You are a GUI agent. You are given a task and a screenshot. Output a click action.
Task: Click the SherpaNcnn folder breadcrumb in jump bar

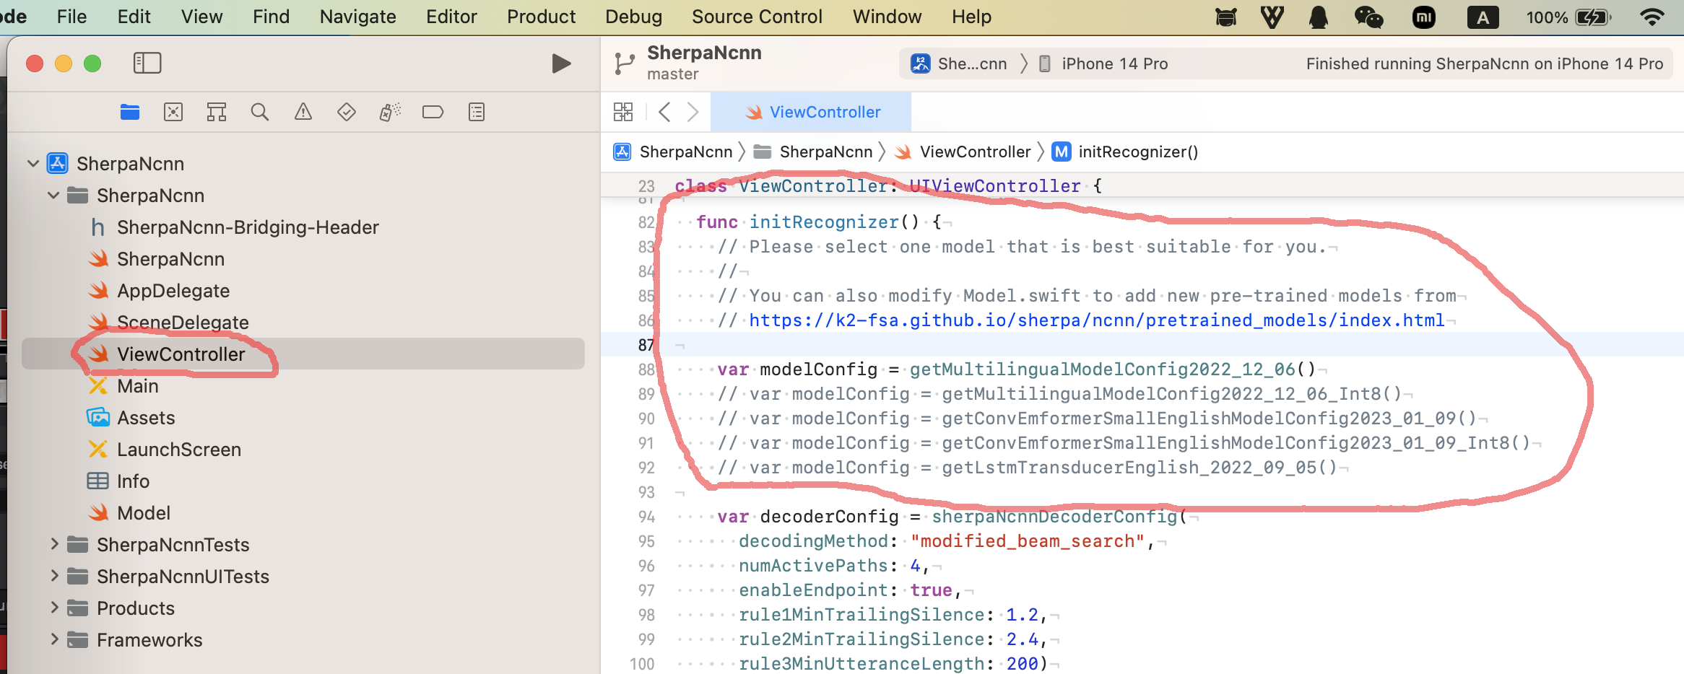[x=813, y=152]
